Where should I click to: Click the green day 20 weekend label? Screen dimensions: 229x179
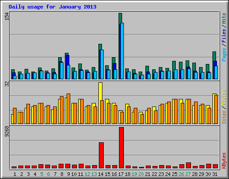pyautogui.click(x=141, y=174)
